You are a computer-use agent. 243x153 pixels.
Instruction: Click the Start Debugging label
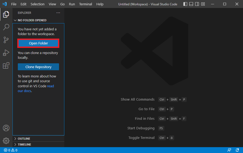tap(141, 128)
